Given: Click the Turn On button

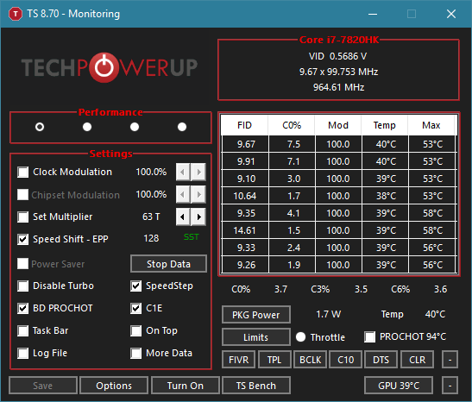Looking at the screenshot, I should [186, 386].
